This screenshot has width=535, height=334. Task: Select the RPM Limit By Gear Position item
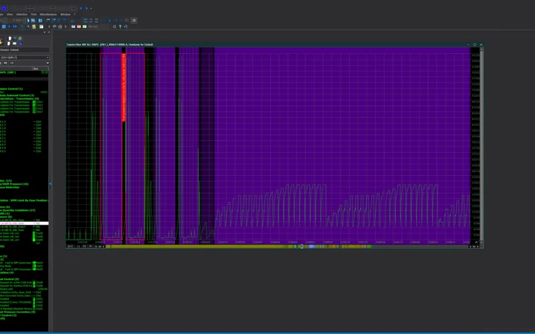point(24,200)
